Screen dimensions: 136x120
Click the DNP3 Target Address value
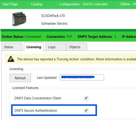pos(115,37)
